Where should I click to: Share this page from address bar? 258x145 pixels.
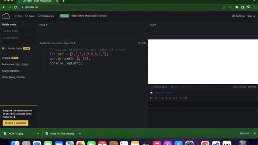tap(224, 7)
